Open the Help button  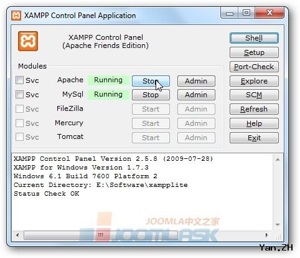tap(254, 123)
